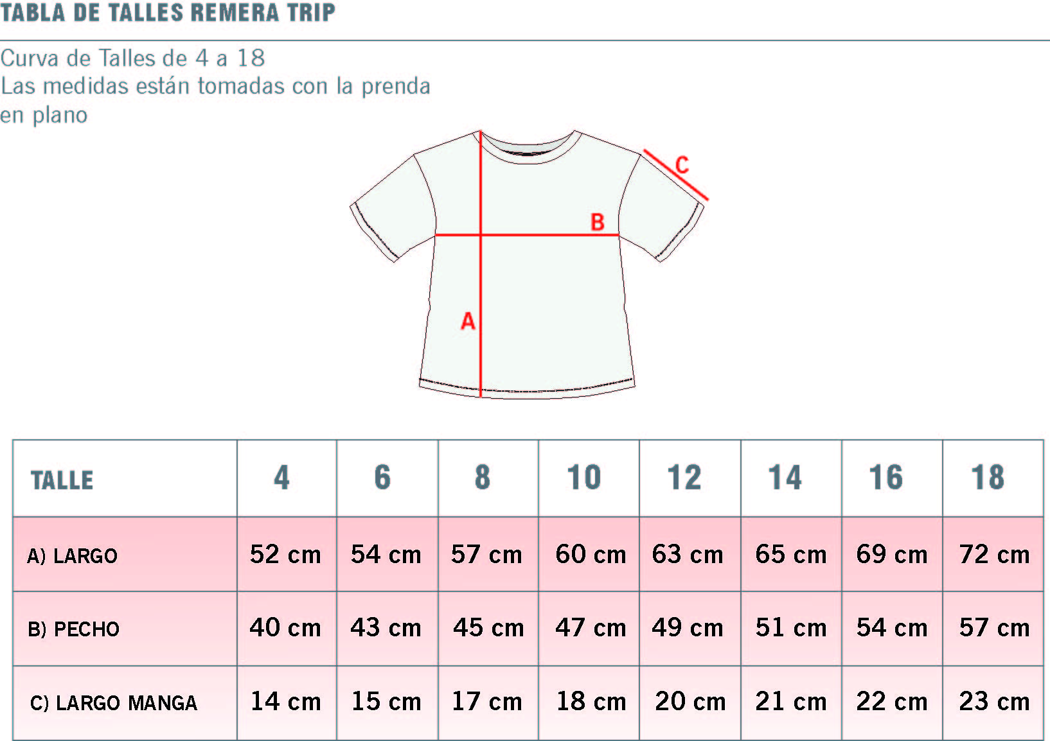Viewport: 1050px width, 741px height.
Task: Click the red sleeve measurement line
Action: pyautogui.click(x=675, y=175)
